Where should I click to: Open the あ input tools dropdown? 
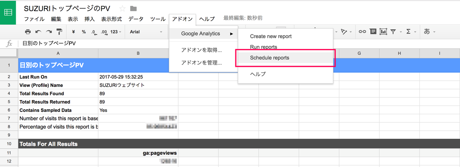point(429,32)
